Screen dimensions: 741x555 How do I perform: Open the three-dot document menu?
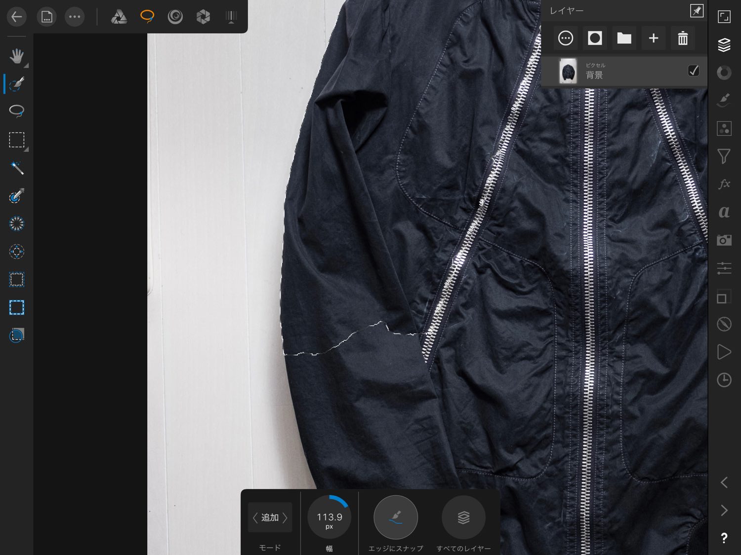click(x=75, y=17)
